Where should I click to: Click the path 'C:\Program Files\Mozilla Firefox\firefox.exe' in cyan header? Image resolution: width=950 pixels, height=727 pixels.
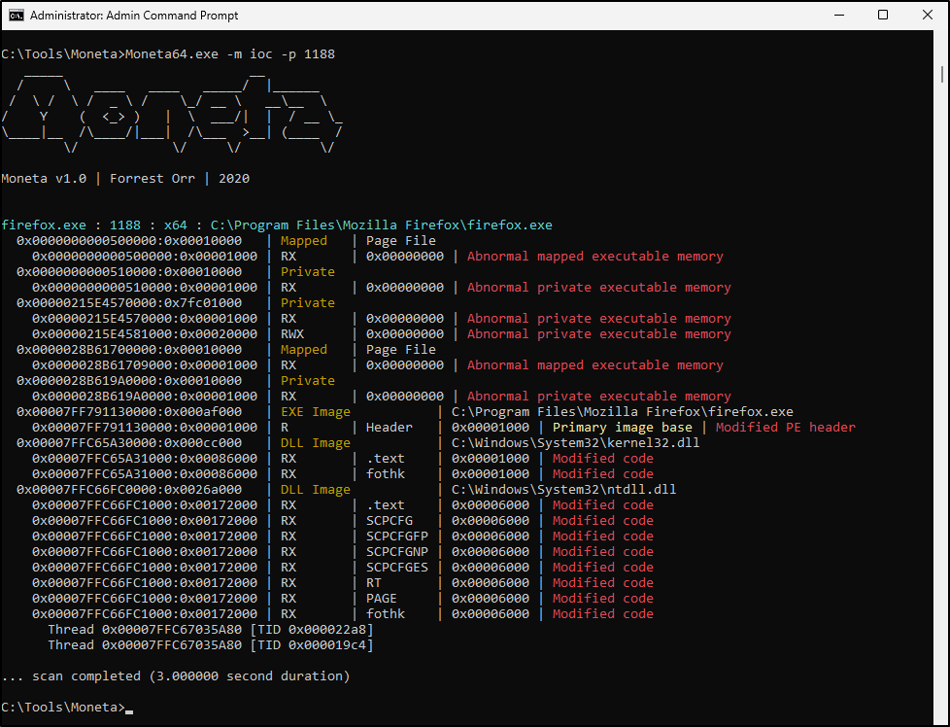coord(381,225)
